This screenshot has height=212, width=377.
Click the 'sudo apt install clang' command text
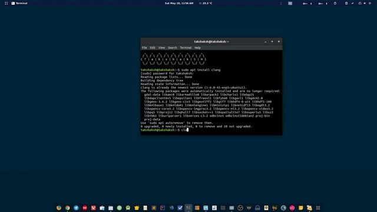pos(201,70)
